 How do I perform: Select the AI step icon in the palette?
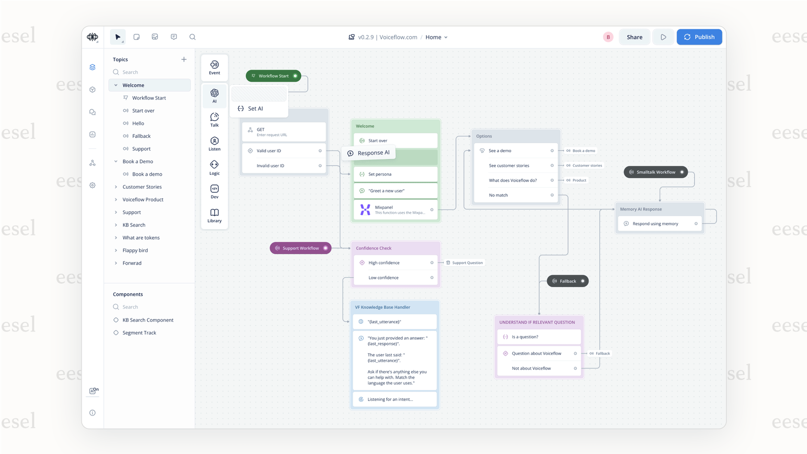[214, 96]
